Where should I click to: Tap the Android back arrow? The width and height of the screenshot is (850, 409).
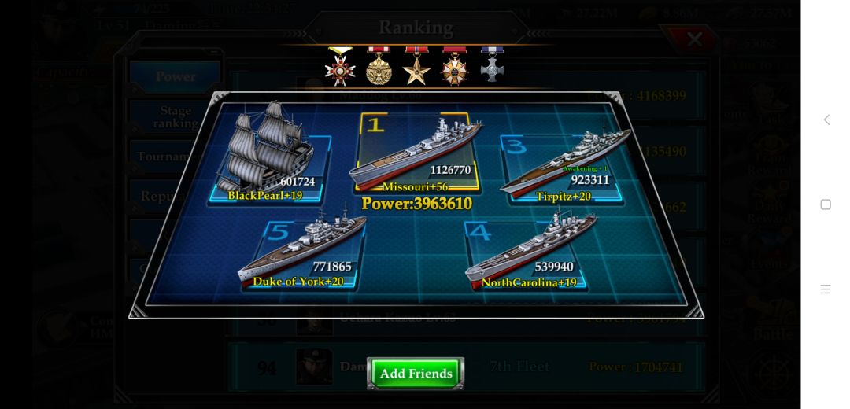(x=826, y=120)
